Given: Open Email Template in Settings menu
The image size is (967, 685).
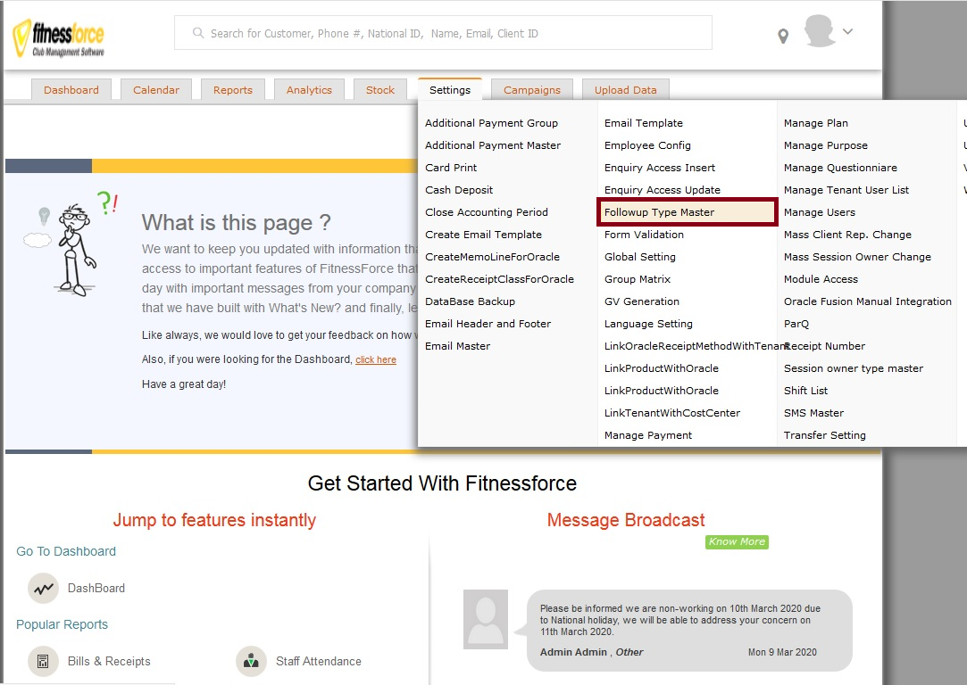Looking at the screenshot, I should pyautogui.click(x=643, y=123).
